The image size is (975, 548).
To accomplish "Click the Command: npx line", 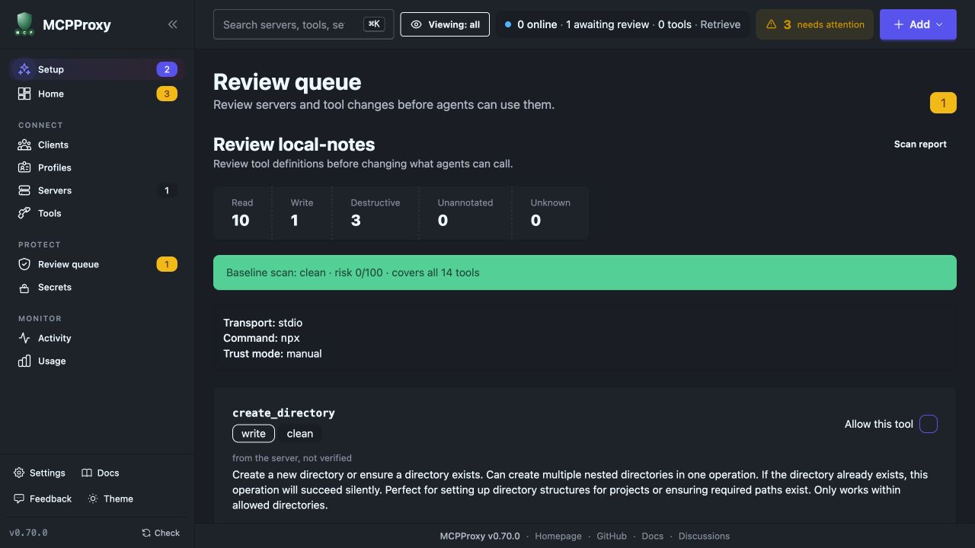I will pyautogui.click(x=261, y=338).
